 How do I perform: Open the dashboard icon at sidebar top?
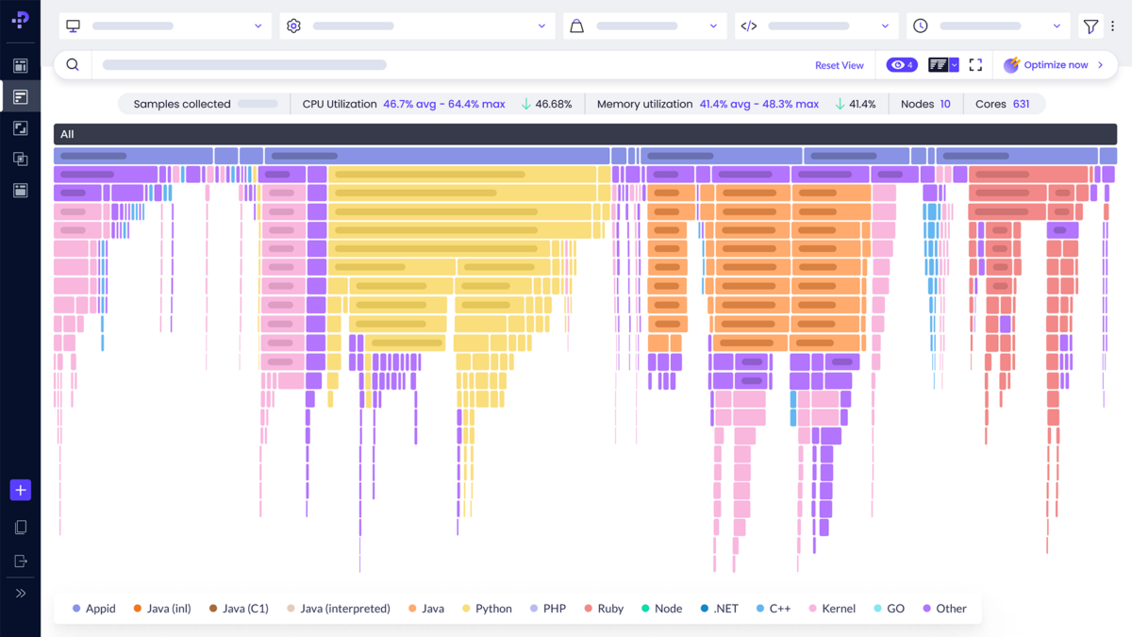tap(20, 64)
